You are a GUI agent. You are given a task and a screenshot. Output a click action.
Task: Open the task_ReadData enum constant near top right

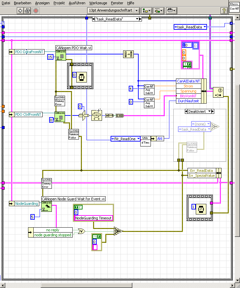point(190,27)
